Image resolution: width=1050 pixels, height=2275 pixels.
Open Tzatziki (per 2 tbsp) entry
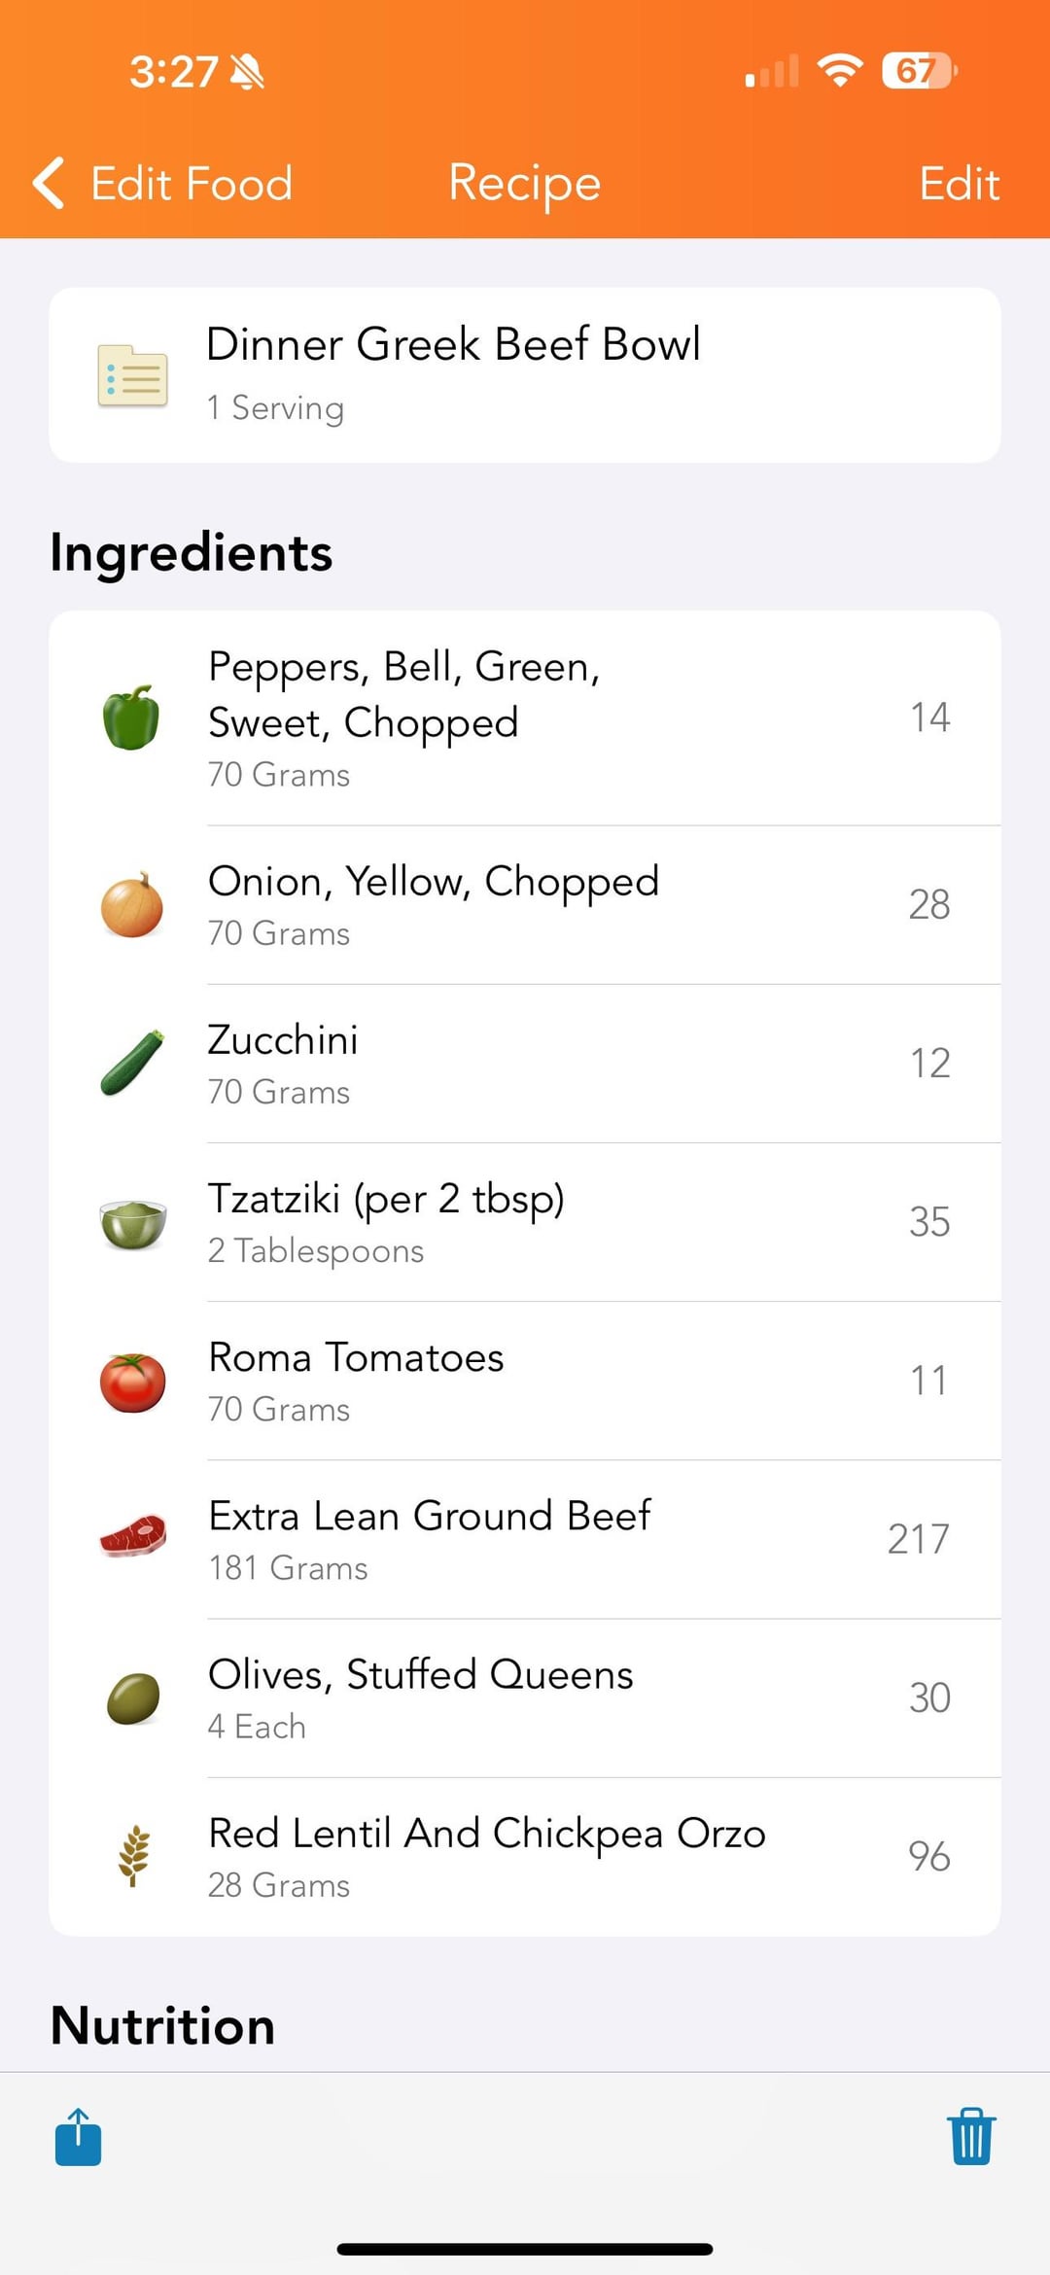(525, 1222)
